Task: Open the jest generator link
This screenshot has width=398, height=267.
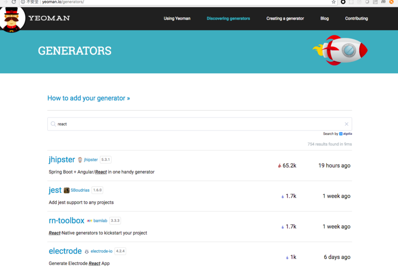Action: pos(55,190)
